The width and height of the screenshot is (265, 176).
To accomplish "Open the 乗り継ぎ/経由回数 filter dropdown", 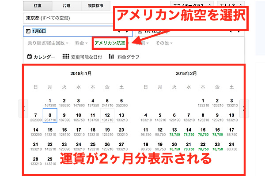I will 48,43.
